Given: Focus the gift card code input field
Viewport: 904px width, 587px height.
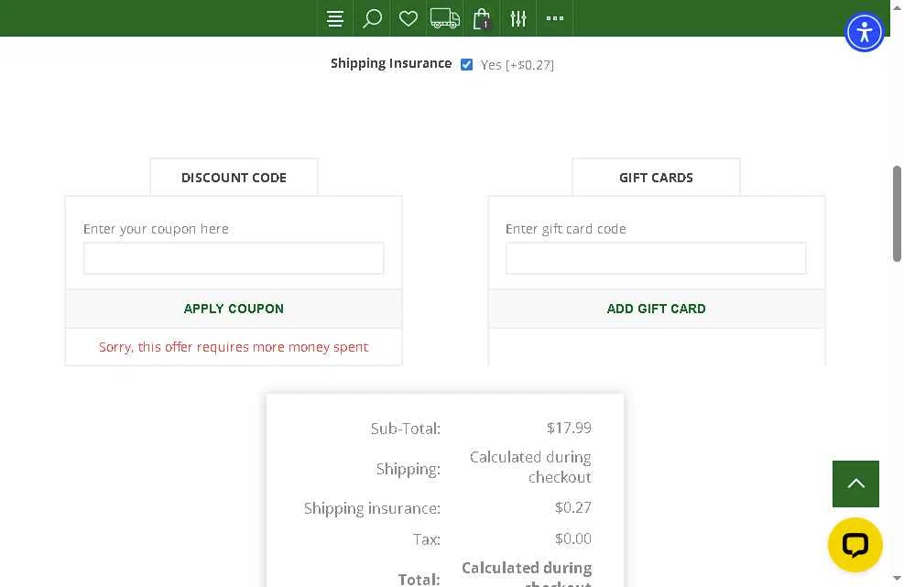Looking at the screenshot, I should [656, 258].
